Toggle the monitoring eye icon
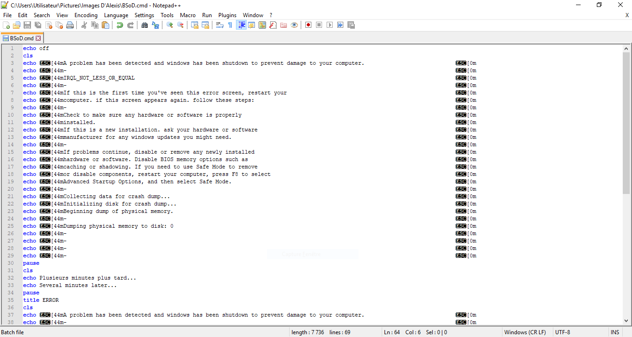 294,25
